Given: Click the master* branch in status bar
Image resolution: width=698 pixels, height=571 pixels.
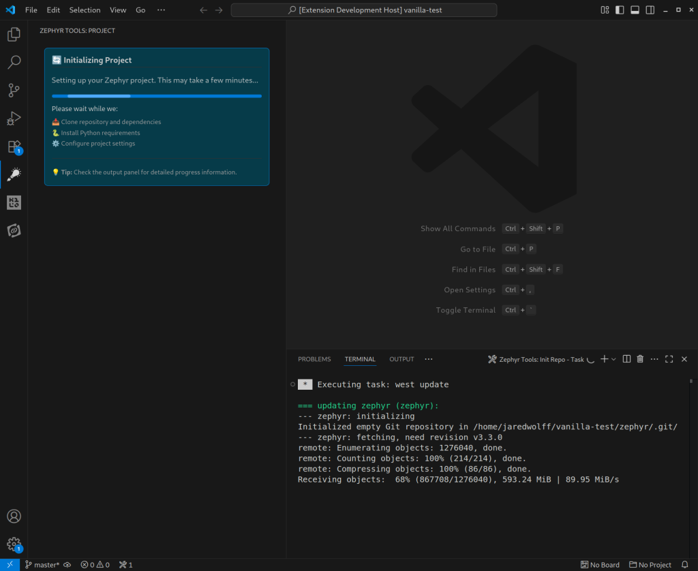Looking at the screenshot, I should tap(42, 565).
